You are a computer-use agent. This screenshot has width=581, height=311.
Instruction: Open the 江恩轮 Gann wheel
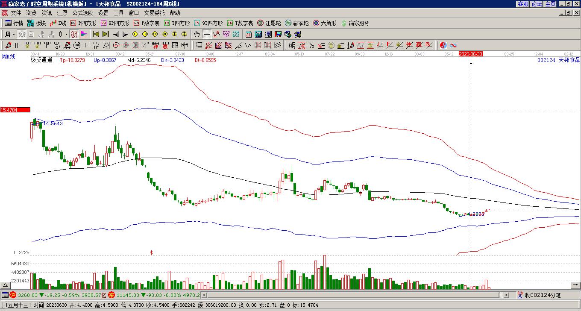pos(269,23)
